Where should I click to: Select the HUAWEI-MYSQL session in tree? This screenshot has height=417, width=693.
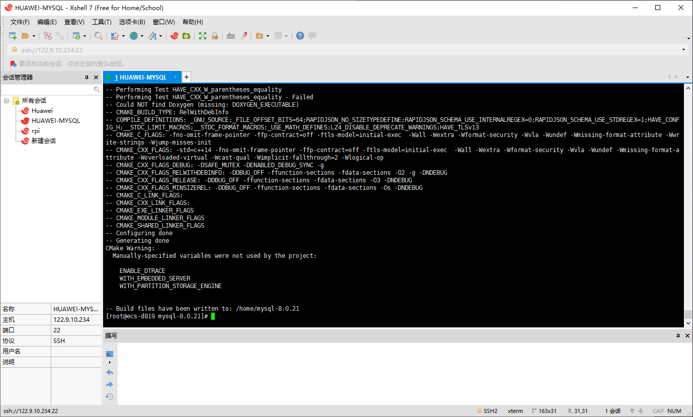pos(56,121)
